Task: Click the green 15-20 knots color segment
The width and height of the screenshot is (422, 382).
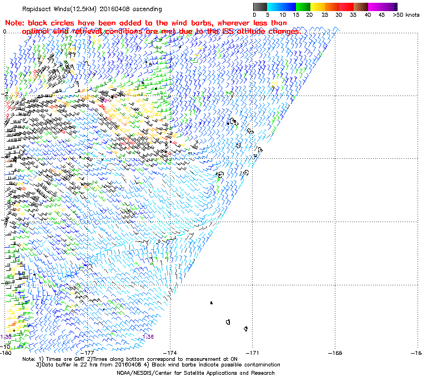Action: click(x=303, y=7)
